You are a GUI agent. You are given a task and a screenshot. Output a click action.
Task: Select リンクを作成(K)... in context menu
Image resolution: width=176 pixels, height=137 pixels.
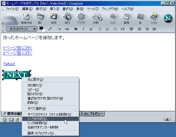[50, 119]
